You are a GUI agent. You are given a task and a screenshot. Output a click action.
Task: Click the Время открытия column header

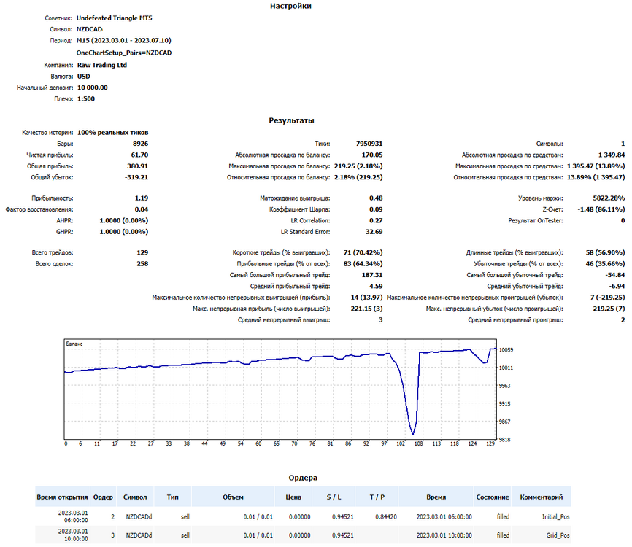(x=62, y=497)
